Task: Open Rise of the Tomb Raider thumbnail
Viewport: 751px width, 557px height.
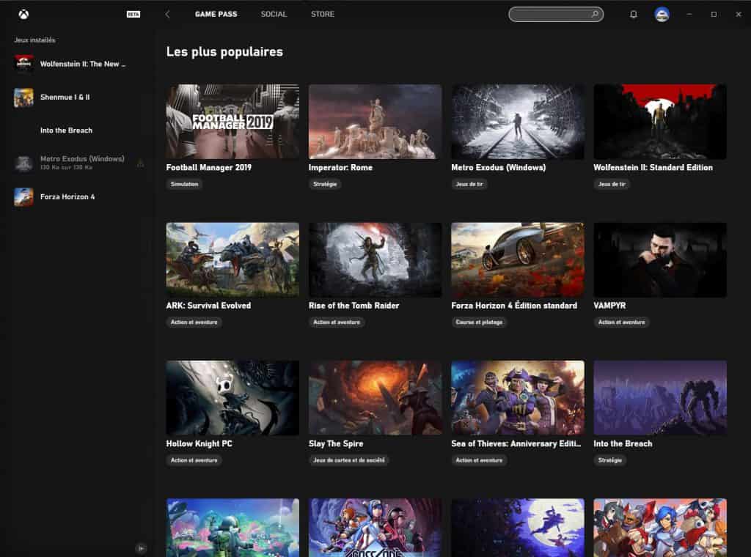Action: [x=375, y=259]
